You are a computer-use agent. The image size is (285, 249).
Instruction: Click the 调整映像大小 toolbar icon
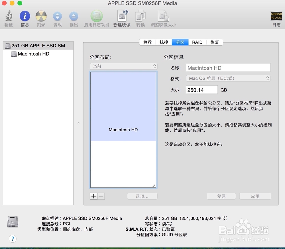(163, 18)
